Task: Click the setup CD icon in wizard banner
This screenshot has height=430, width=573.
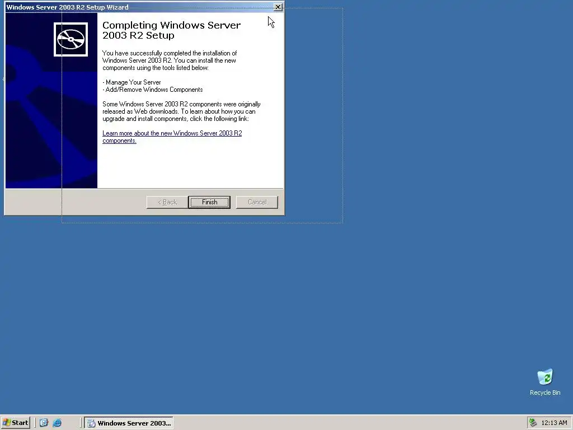Action: [x=71, y=40]
